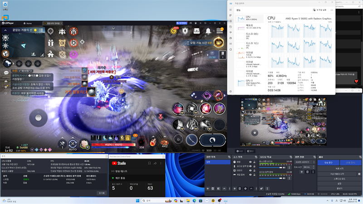The image size is (363, 204).
Task: Adjust second audio input volume slider in OBS
Action: (x=270, y=178)
